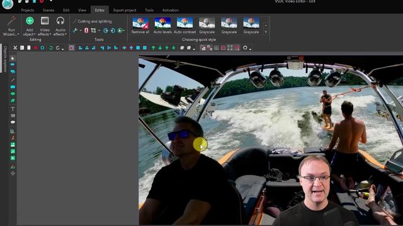Select the Crop tool icon
The height and width of the screenshot is (226, 403).
[x=93, y=31]
